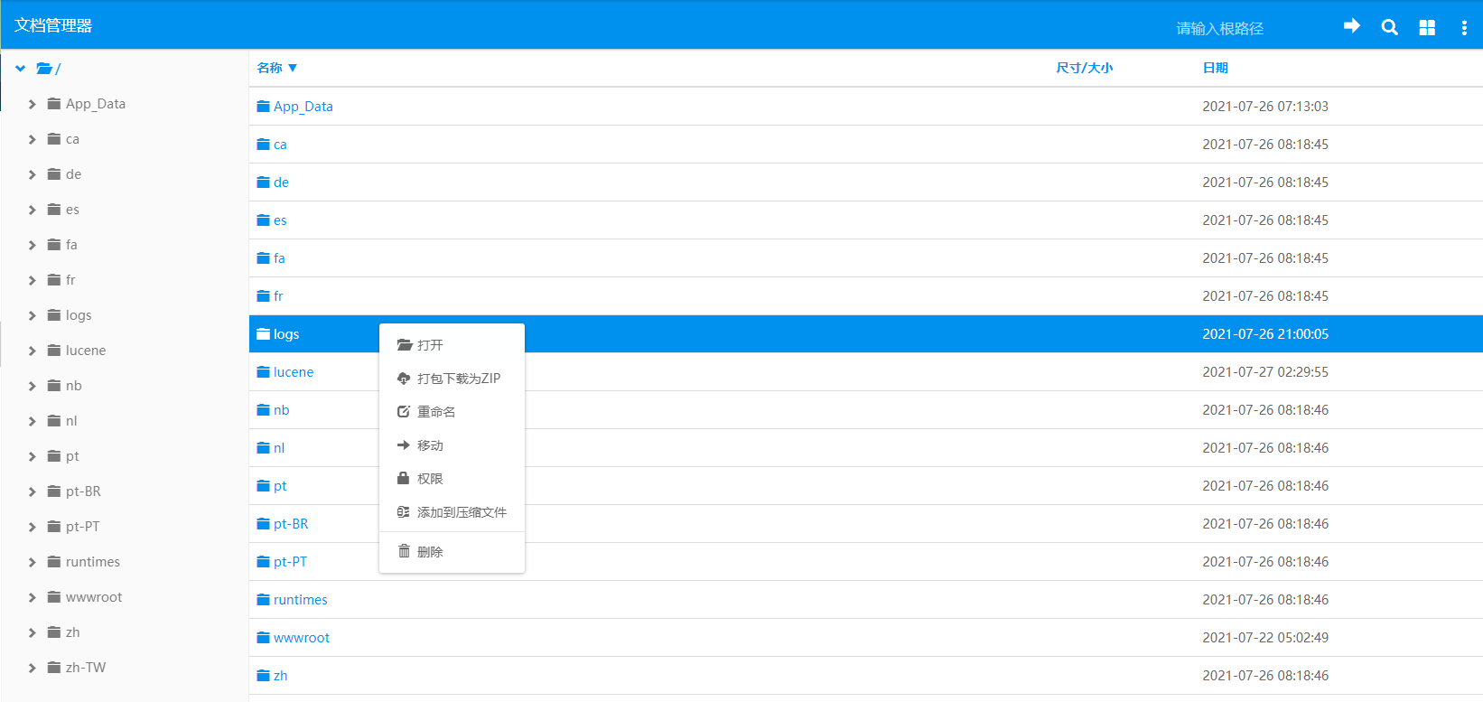Open the App_Data folder in list
Image resolution: width=1483 pixels, height=702 pixels.
[303, 107]
